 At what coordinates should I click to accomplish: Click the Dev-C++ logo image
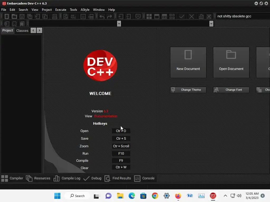[100, 65]
